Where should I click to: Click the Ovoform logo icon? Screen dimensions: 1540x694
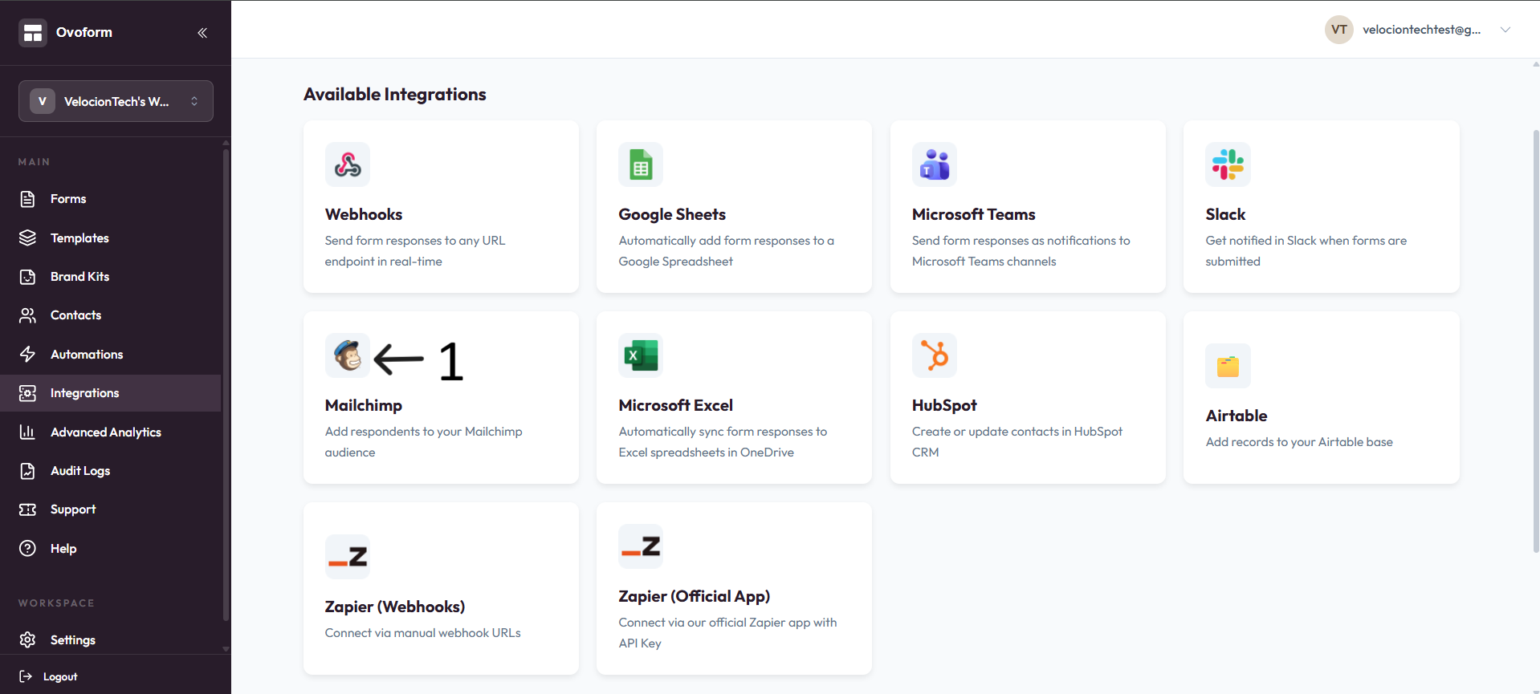pyautogui.click(x=33, y=33)
